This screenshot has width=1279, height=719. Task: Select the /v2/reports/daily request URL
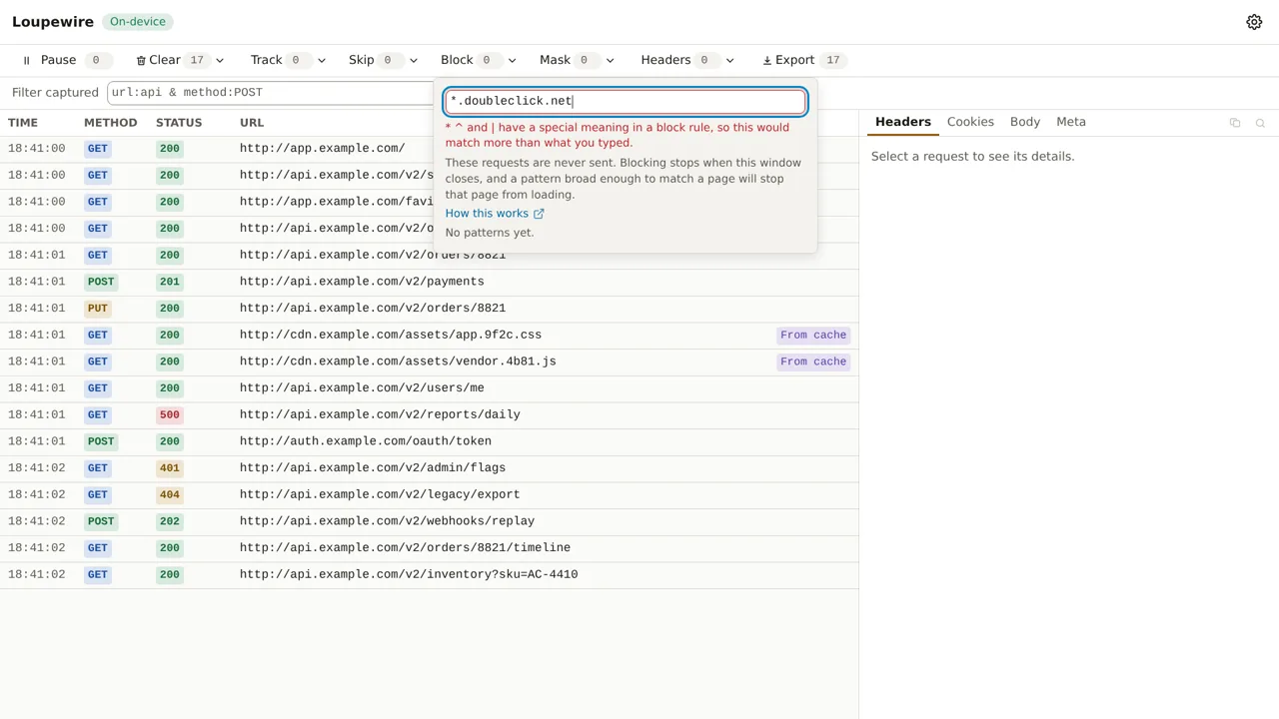coord(380,414)
